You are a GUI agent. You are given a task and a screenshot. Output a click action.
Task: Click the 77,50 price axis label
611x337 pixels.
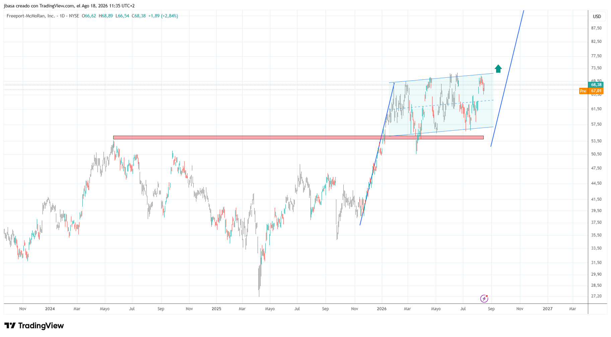coord(596,56)
